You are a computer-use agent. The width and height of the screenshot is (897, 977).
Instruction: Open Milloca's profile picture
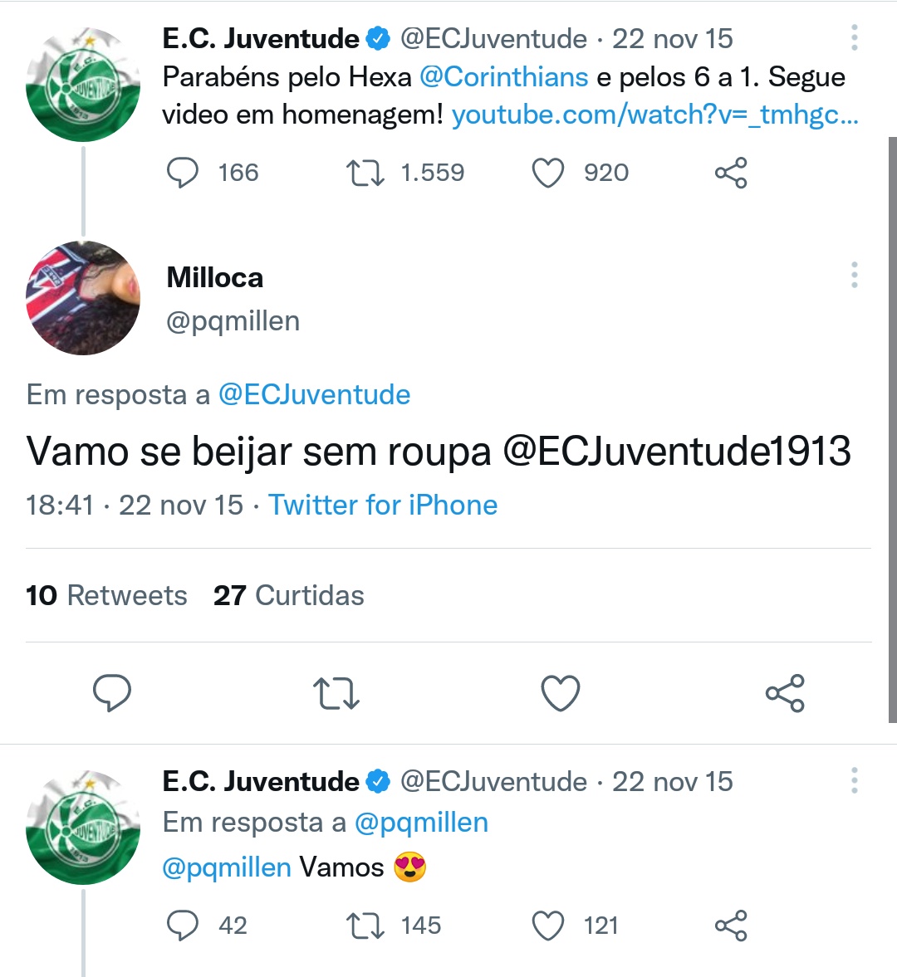pyautogui.click(x=83, y=298)
